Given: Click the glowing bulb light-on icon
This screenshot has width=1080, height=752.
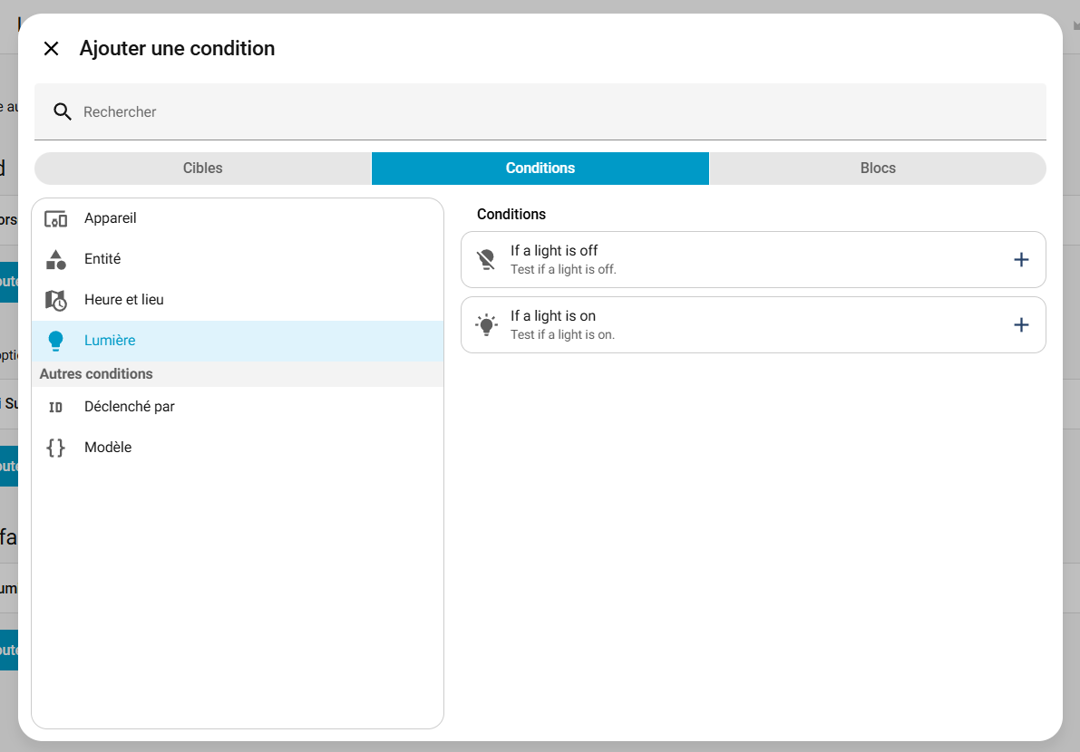Looking at the screenshot, I should coord(487,325).
